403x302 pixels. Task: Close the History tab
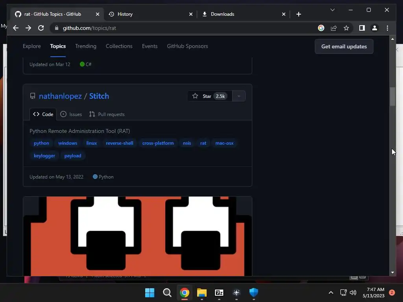tap(191, 14)
